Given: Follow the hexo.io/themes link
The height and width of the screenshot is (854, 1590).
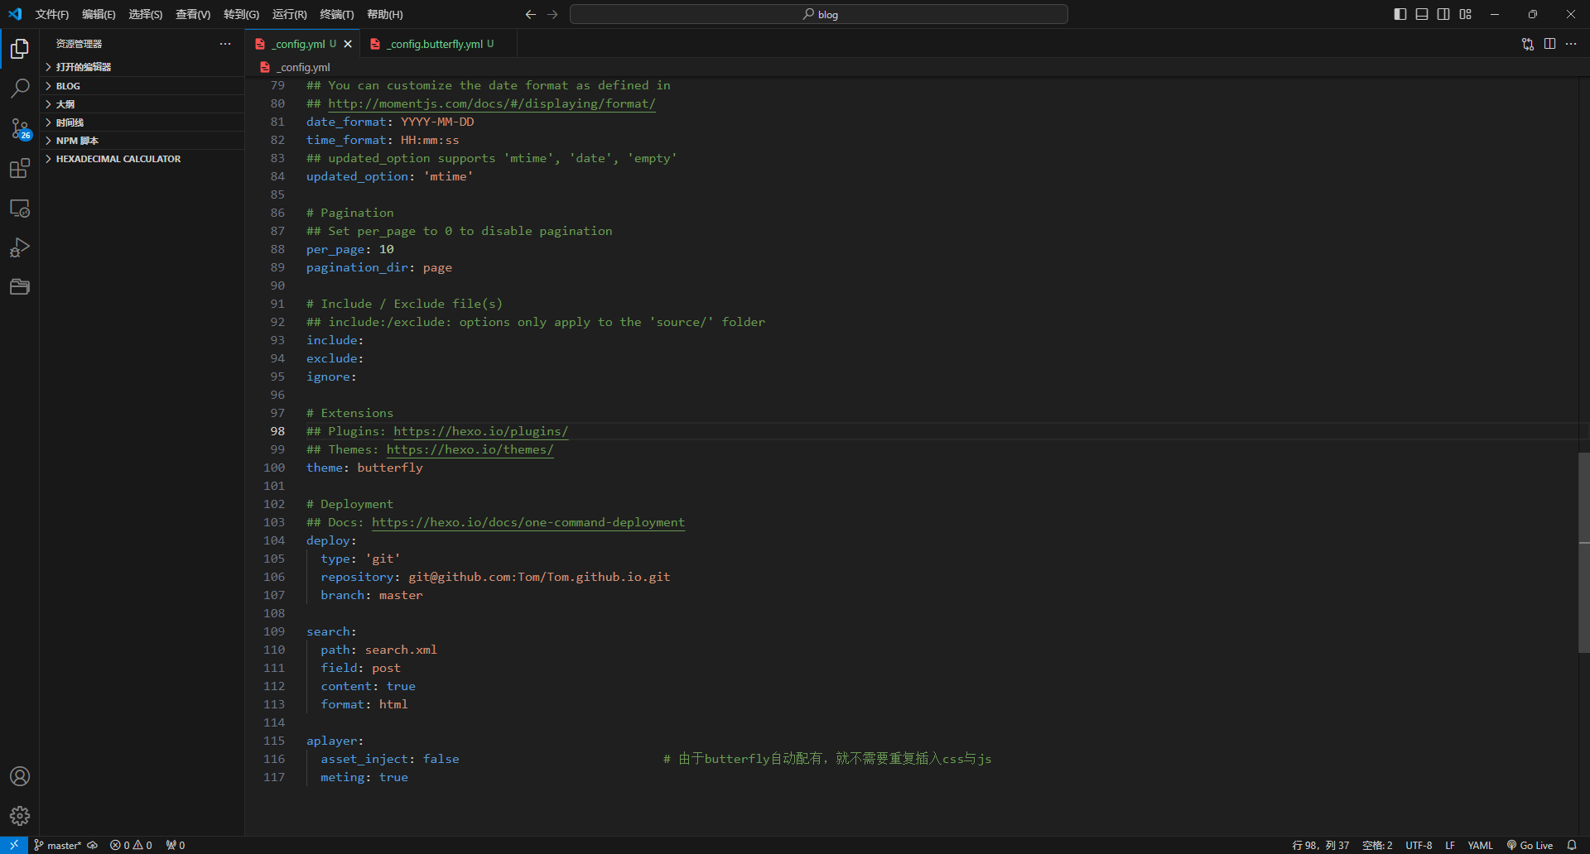Looking at the screenshot, I should [470, 449].
